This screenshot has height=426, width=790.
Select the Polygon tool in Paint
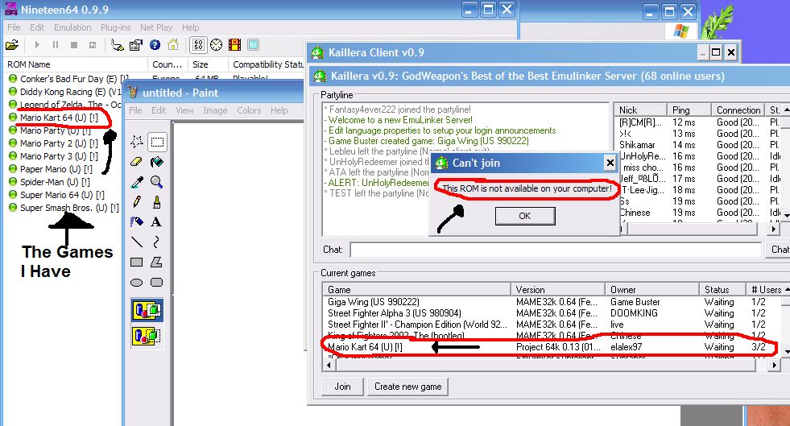coord(157,263)
